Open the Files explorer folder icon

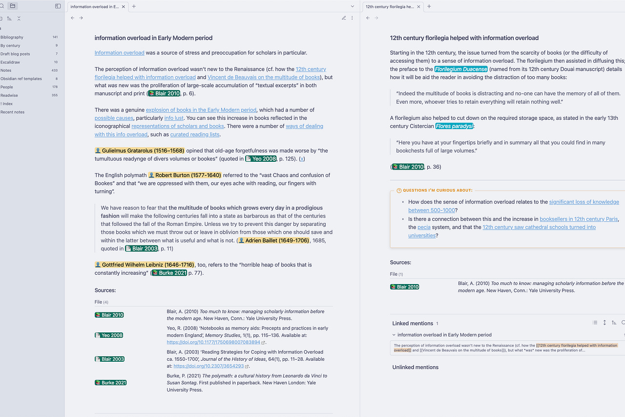[x=13, y=6]
